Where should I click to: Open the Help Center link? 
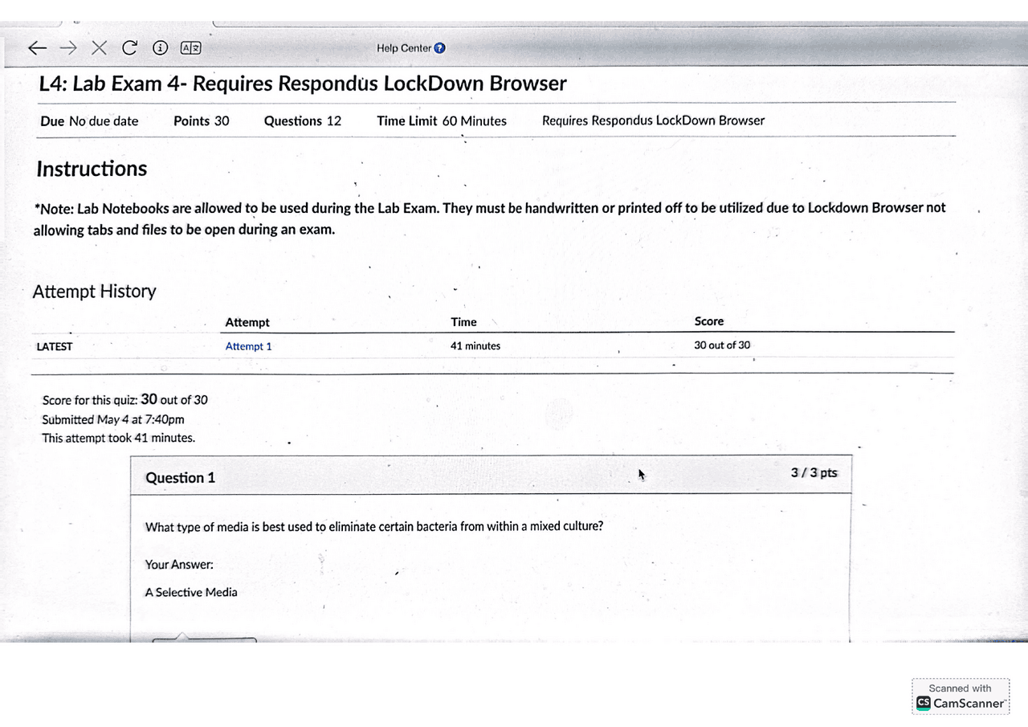point(411,48)
